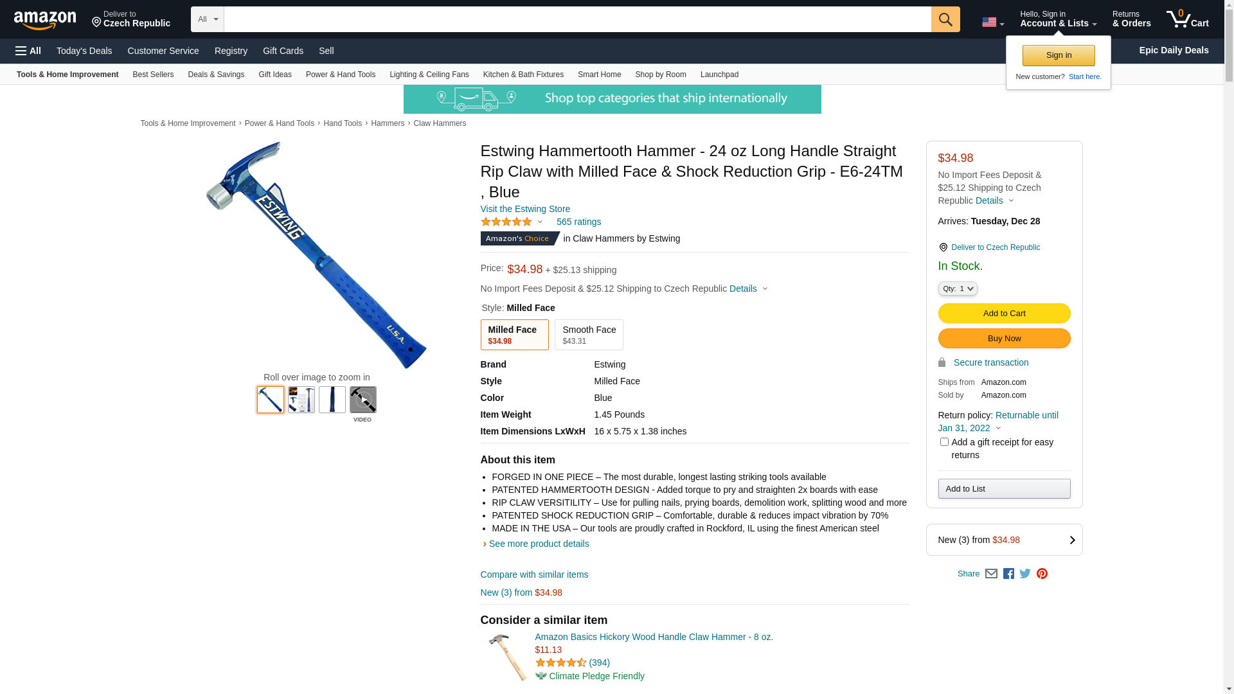Open Today's Deals in navigation
Image resolution: width=1234 pixels, height=694 pixels.
84,51
